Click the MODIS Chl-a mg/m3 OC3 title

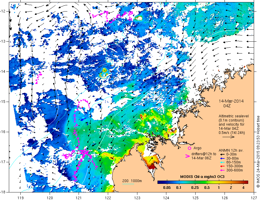[x=202, y=177]
